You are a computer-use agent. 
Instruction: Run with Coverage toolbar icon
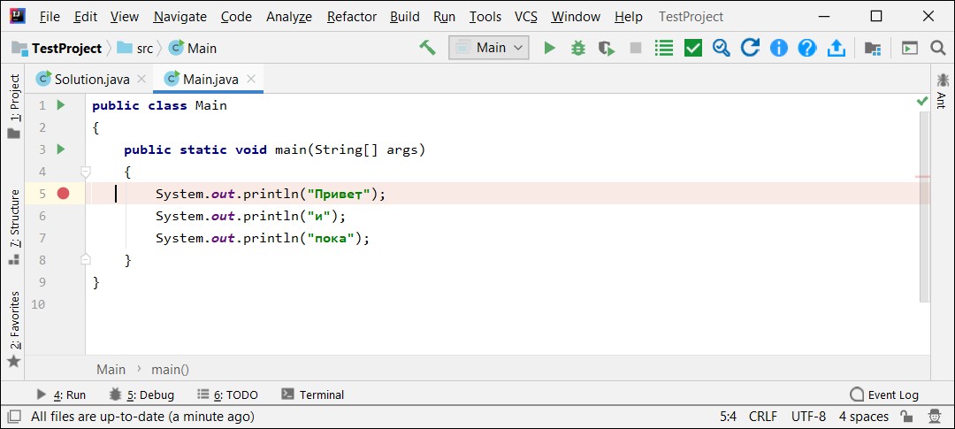[607, 48]
